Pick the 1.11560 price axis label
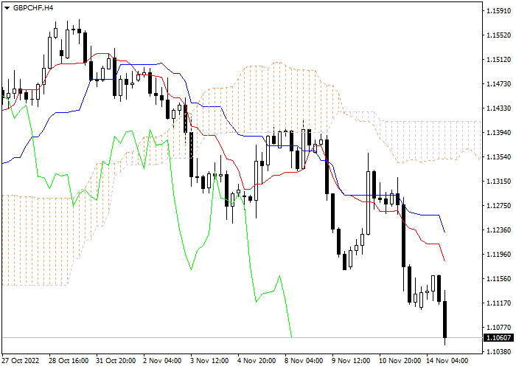The height and width of the screenshot is (369, 516). pos(498,279)
